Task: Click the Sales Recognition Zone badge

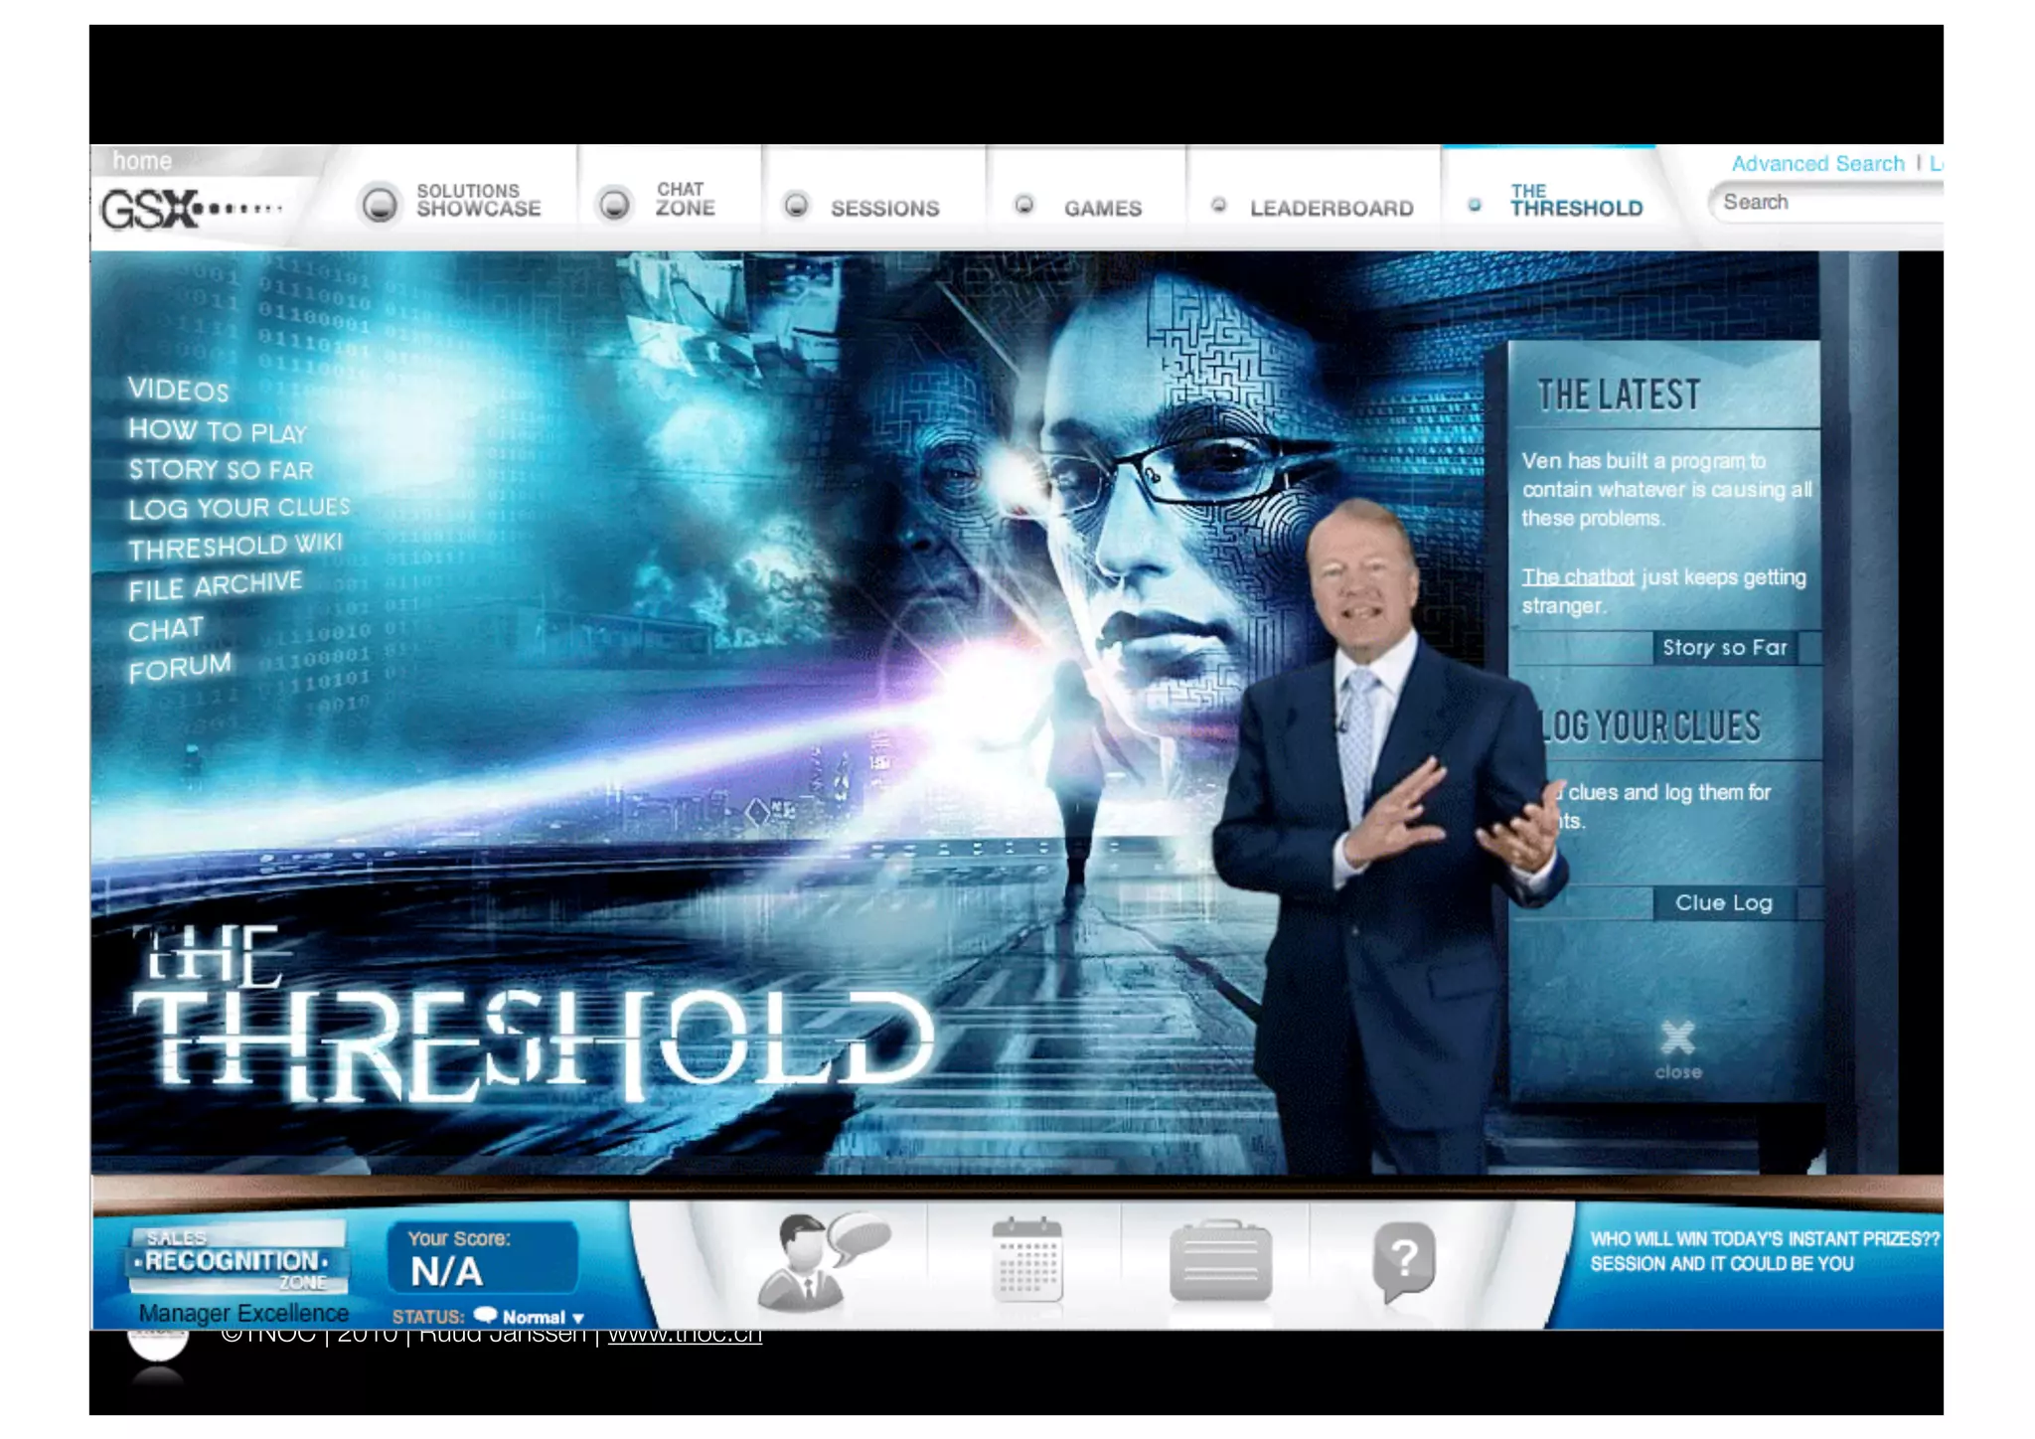Action: [238, 1258]
